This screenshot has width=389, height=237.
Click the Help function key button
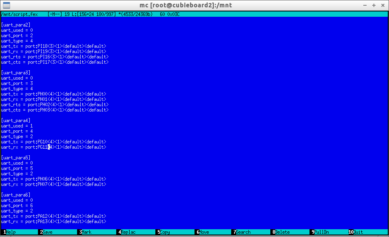pos(11,232)
